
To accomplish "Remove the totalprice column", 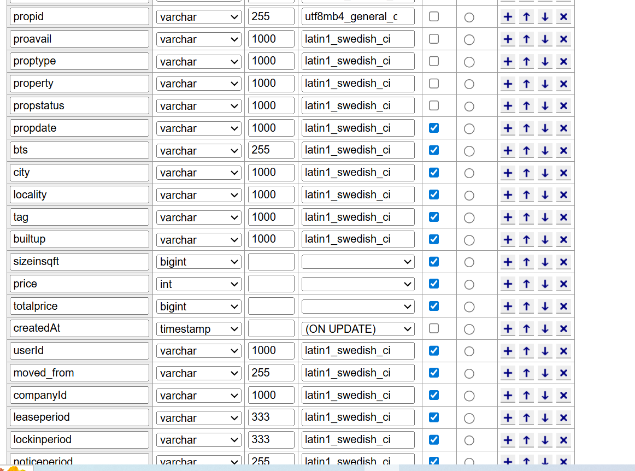I will click(x=563, y=307).
